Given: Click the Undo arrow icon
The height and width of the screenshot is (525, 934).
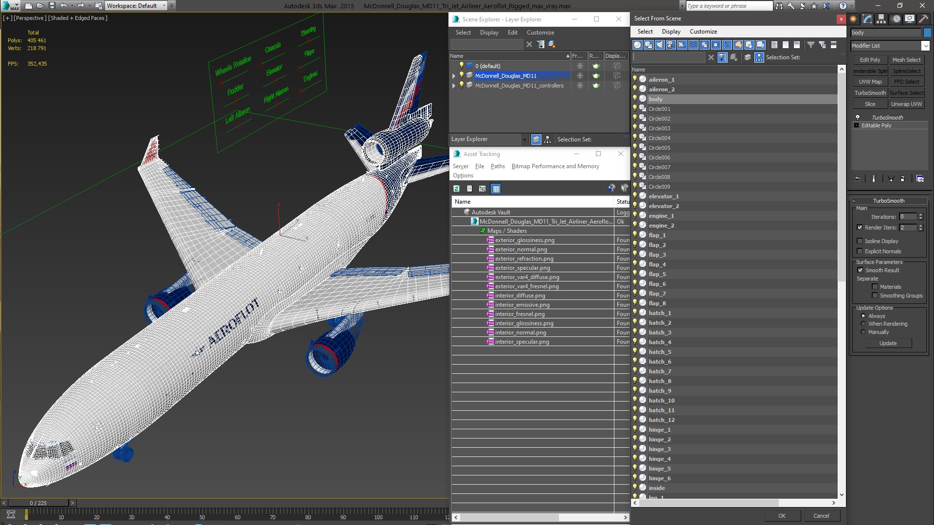Looking at the screenshot, I should coord(63,6).
